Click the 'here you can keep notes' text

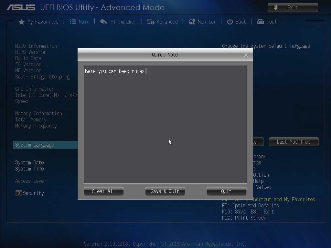point(115,71)
